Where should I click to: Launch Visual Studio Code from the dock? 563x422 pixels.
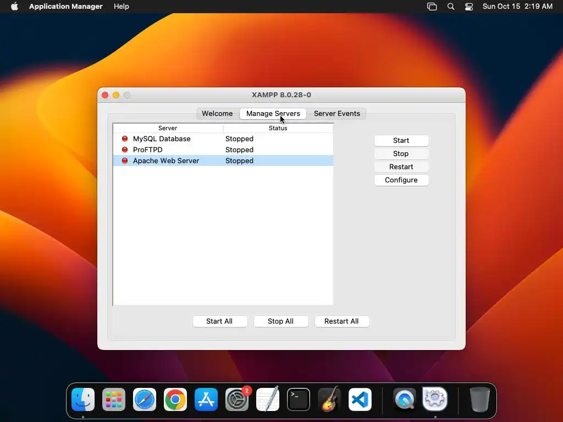360,399
